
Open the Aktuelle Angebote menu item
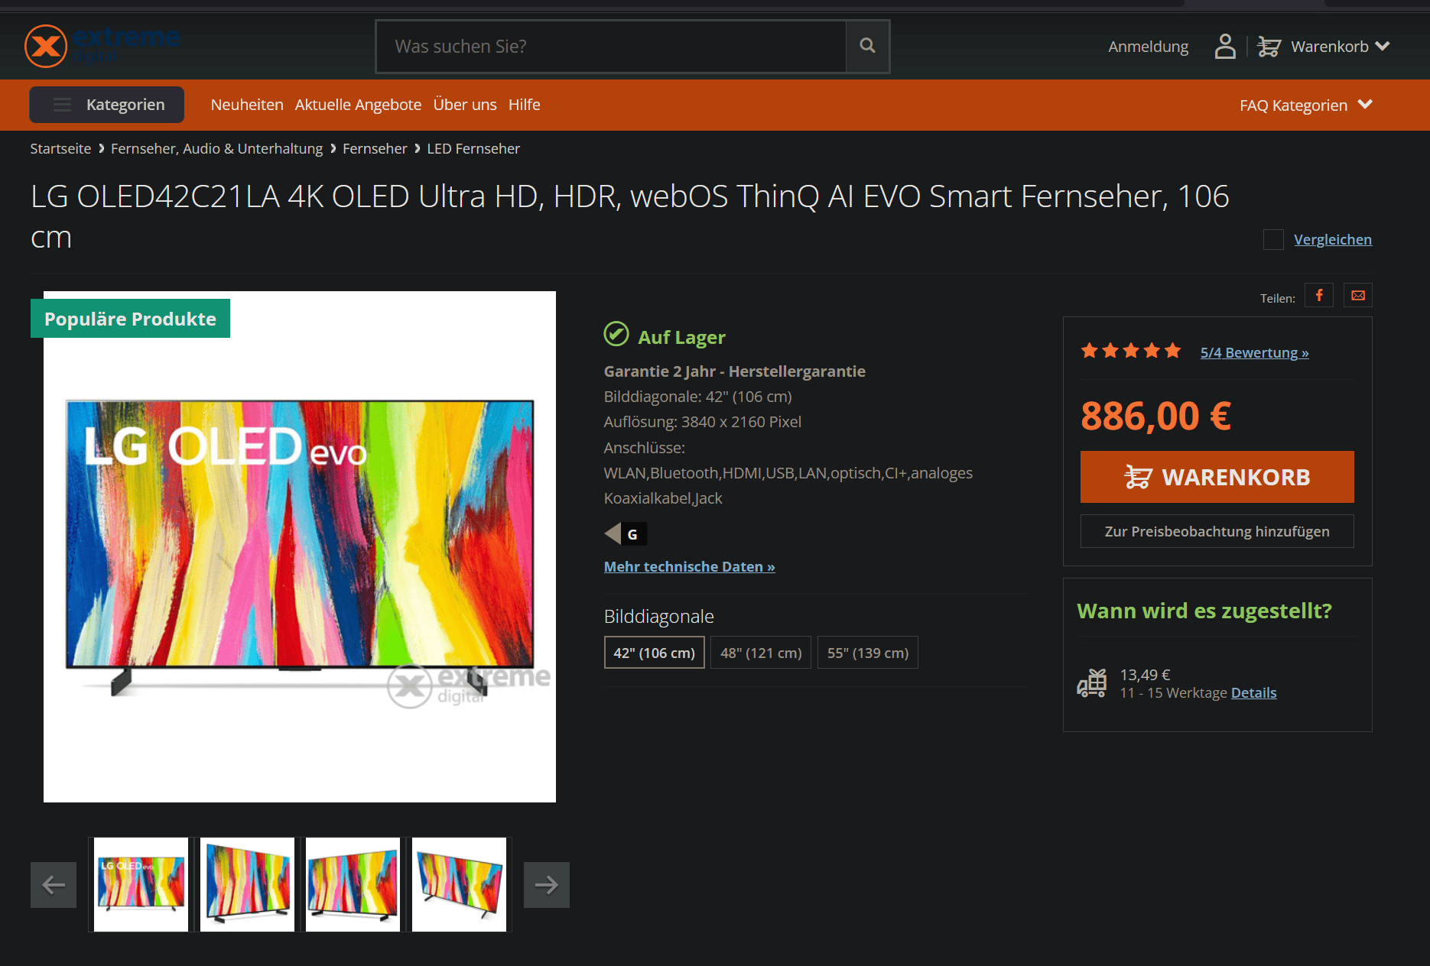point(358,105)
